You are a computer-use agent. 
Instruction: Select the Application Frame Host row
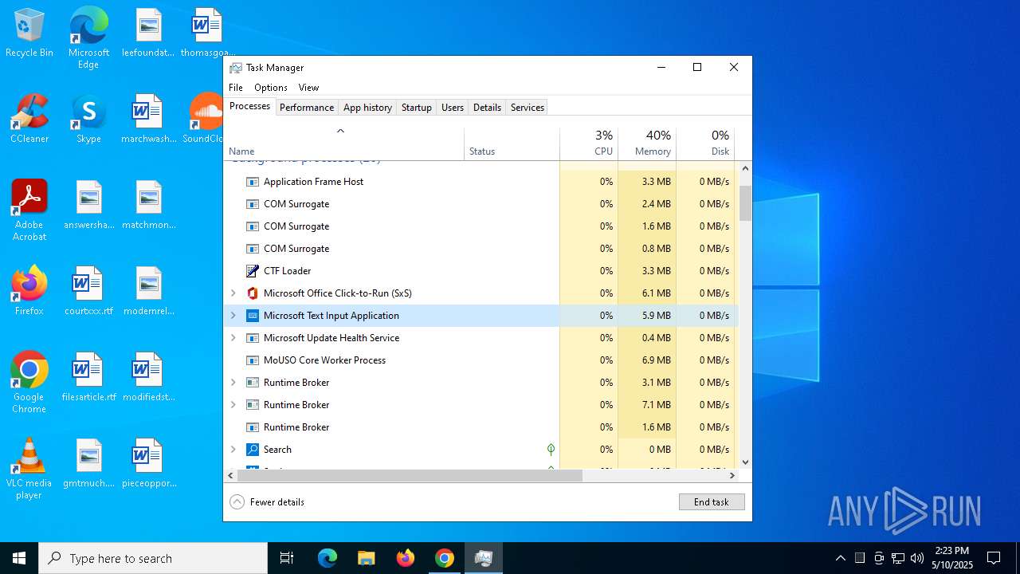tap(481, 182)
